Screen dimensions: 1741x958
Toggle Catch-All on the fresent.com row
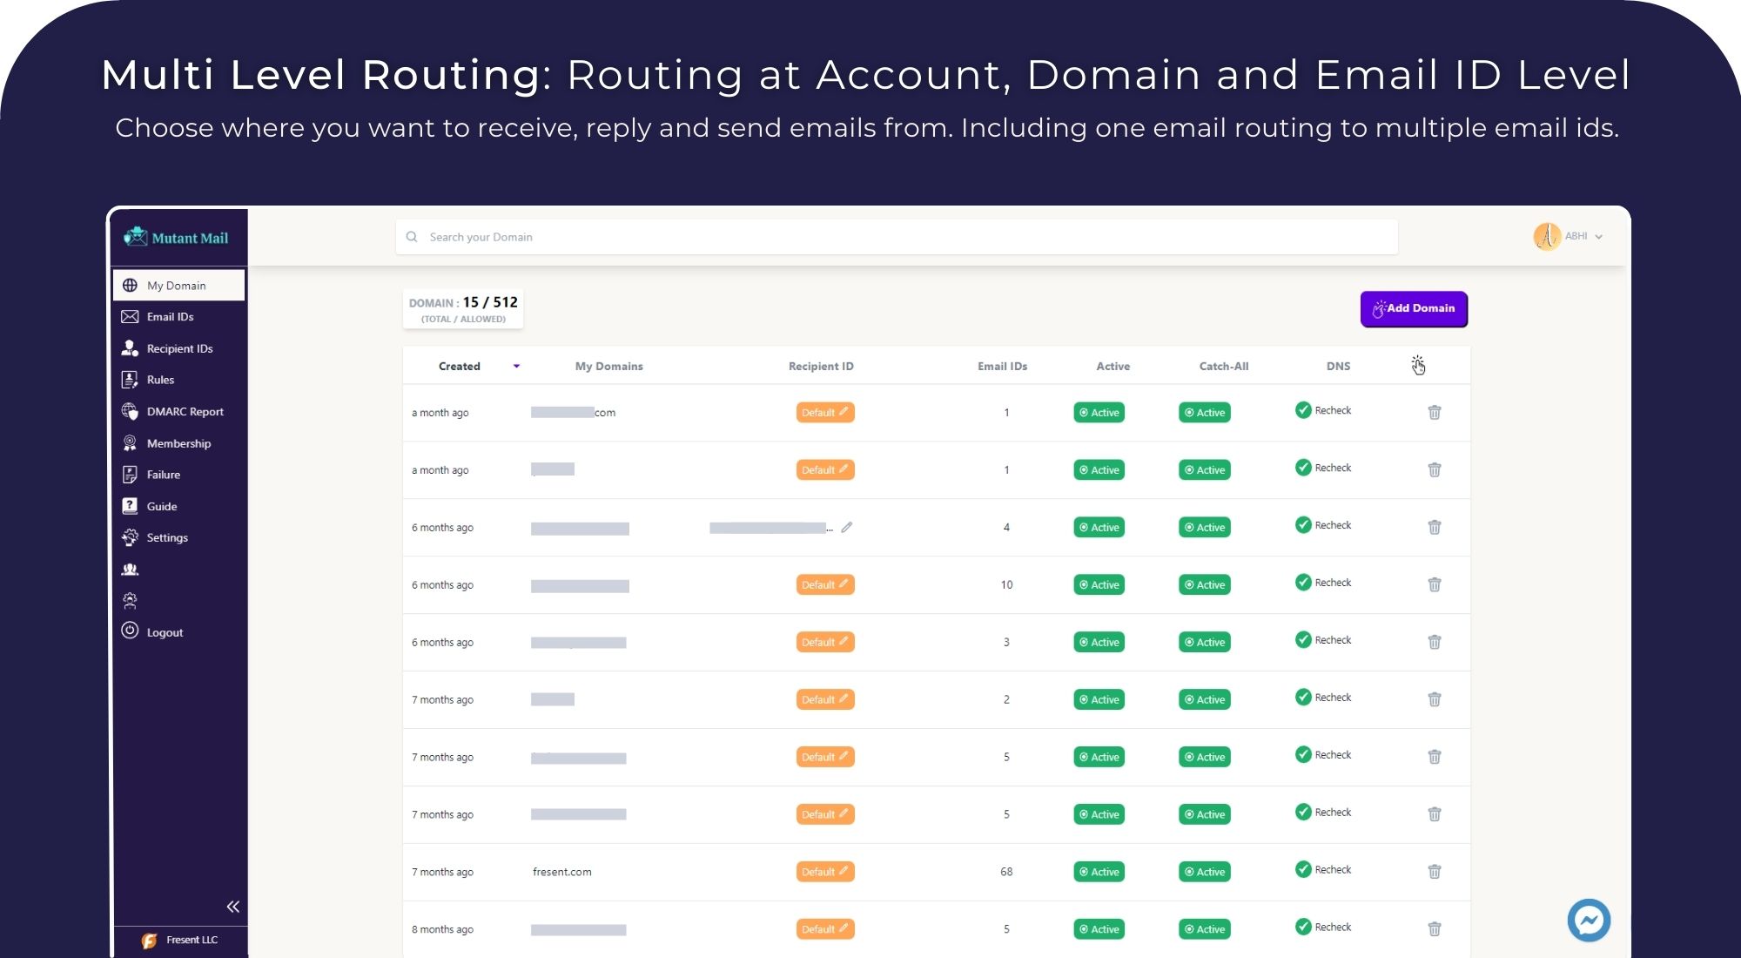click(1204, 871)
